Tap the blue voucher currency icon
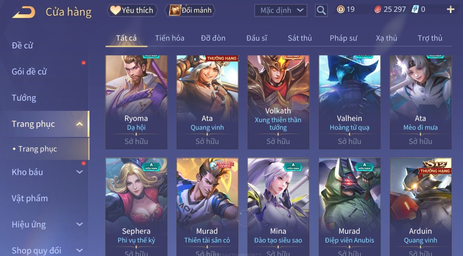 coord(415,9)
